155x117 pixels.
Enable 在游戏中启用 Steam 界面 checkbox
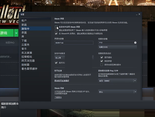(56, 27)
